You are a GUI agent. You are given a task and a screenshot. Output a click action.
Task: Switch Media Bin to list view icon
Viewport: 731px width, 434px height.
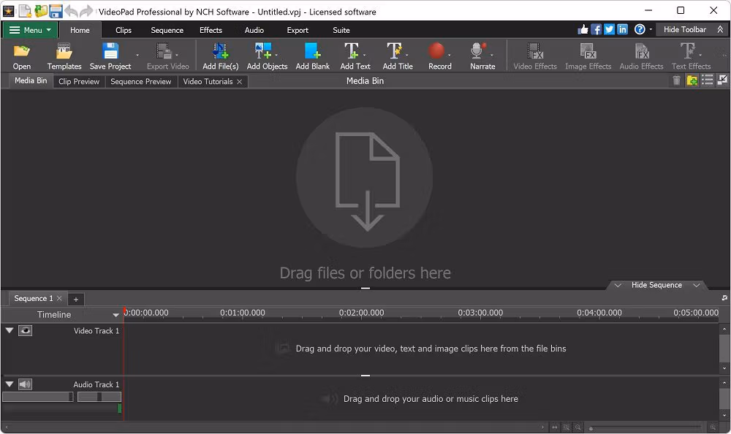[707, 80]
